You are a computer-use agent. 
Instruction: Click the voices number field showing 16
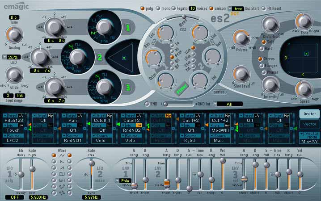tap(192, 8)
